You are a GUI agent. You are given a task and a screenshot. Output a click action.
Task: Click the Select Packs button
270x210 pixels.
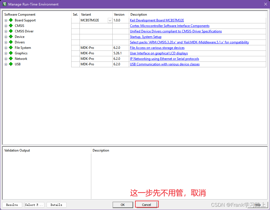tap(34, 205)
